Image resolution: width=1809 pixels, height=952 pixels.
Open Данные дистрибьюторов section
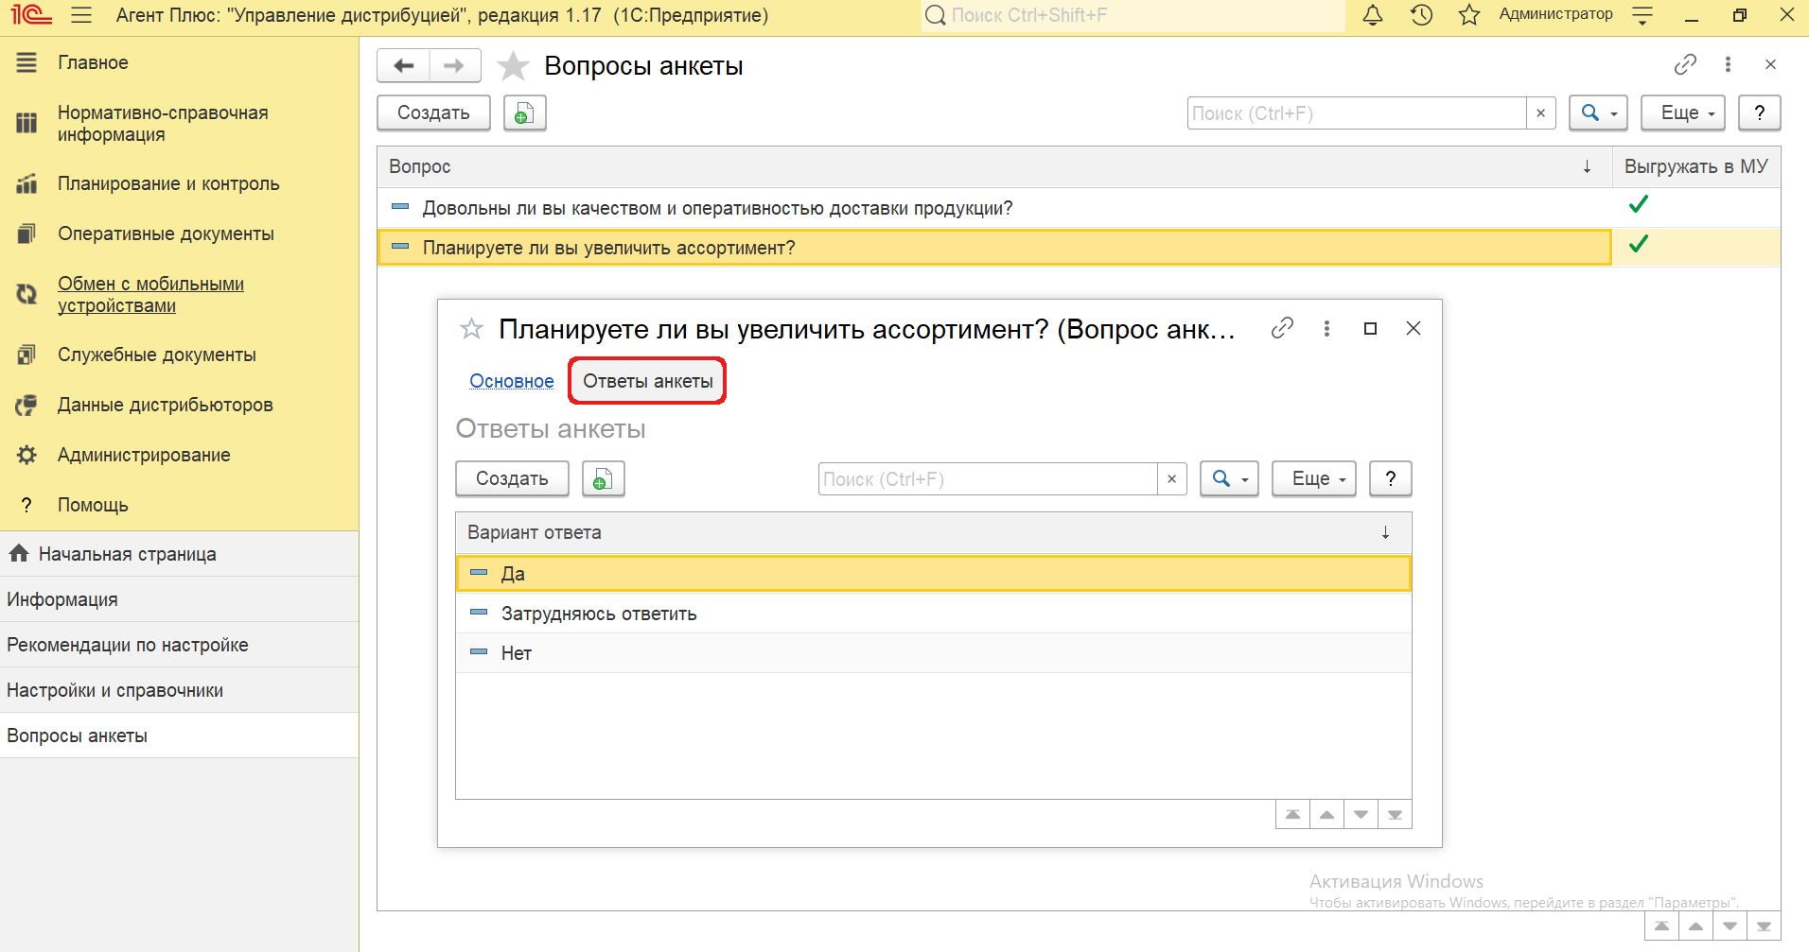click(166, 405)
